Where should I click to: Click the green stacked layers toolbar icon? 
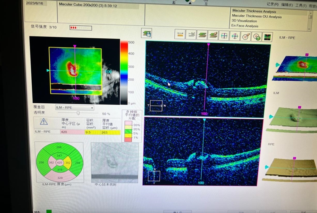[202, 36]
